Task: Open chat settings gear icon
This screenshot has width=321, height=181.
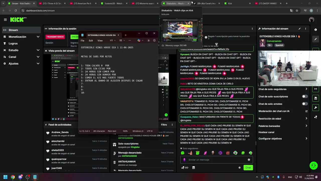Action: click(x=239, y=168)
